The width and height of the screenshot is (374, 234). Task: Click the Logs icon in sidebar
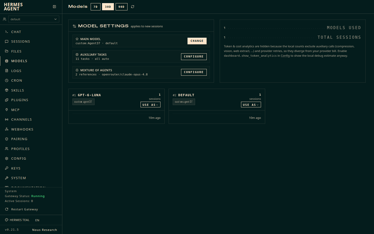click(x=7, y=71)
